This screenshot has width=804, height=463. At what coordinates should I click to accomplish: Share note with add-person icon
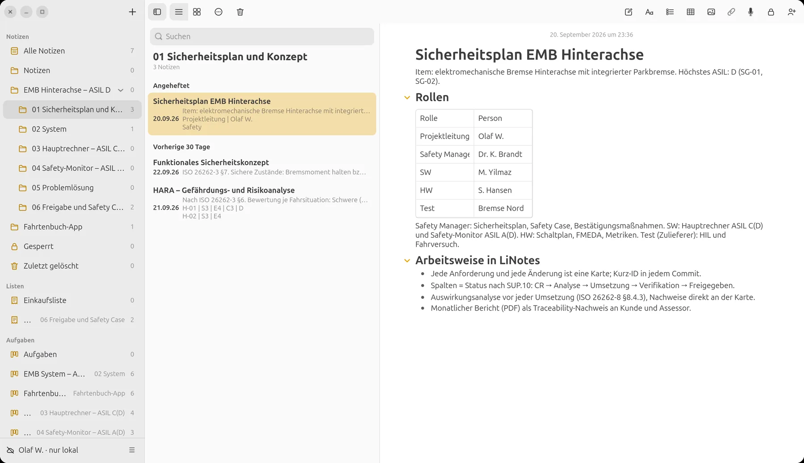(x=791, y=12)
